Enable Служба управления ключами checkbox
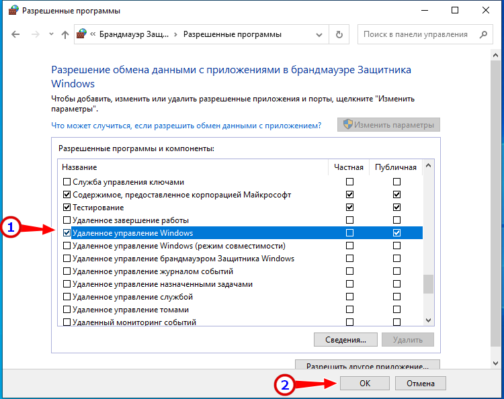This screenshot has height=399, width=504. (x=67, y=182)
